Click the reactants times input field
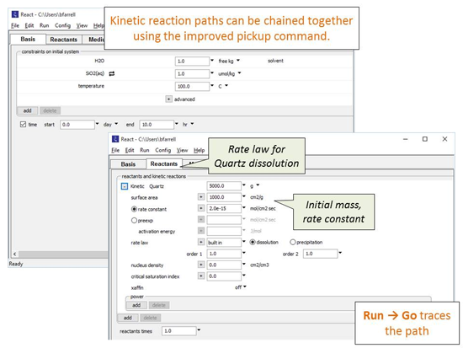The width and height of the screenshot is (463, 348). pyautogui.click(x=179, y=331)
